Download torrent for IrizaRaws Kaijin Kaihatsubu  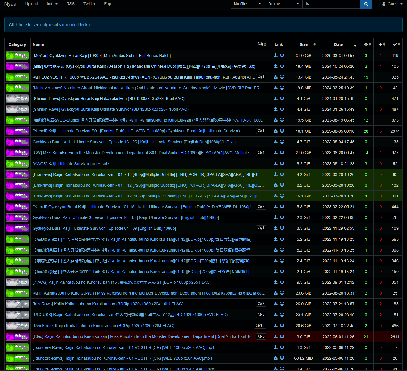(276, 304)
